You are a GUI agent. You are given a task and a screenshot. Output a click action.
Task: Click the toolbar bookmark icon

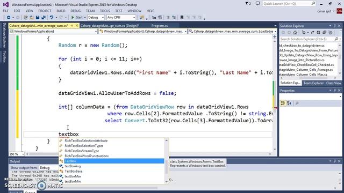(x=182, y=17)
